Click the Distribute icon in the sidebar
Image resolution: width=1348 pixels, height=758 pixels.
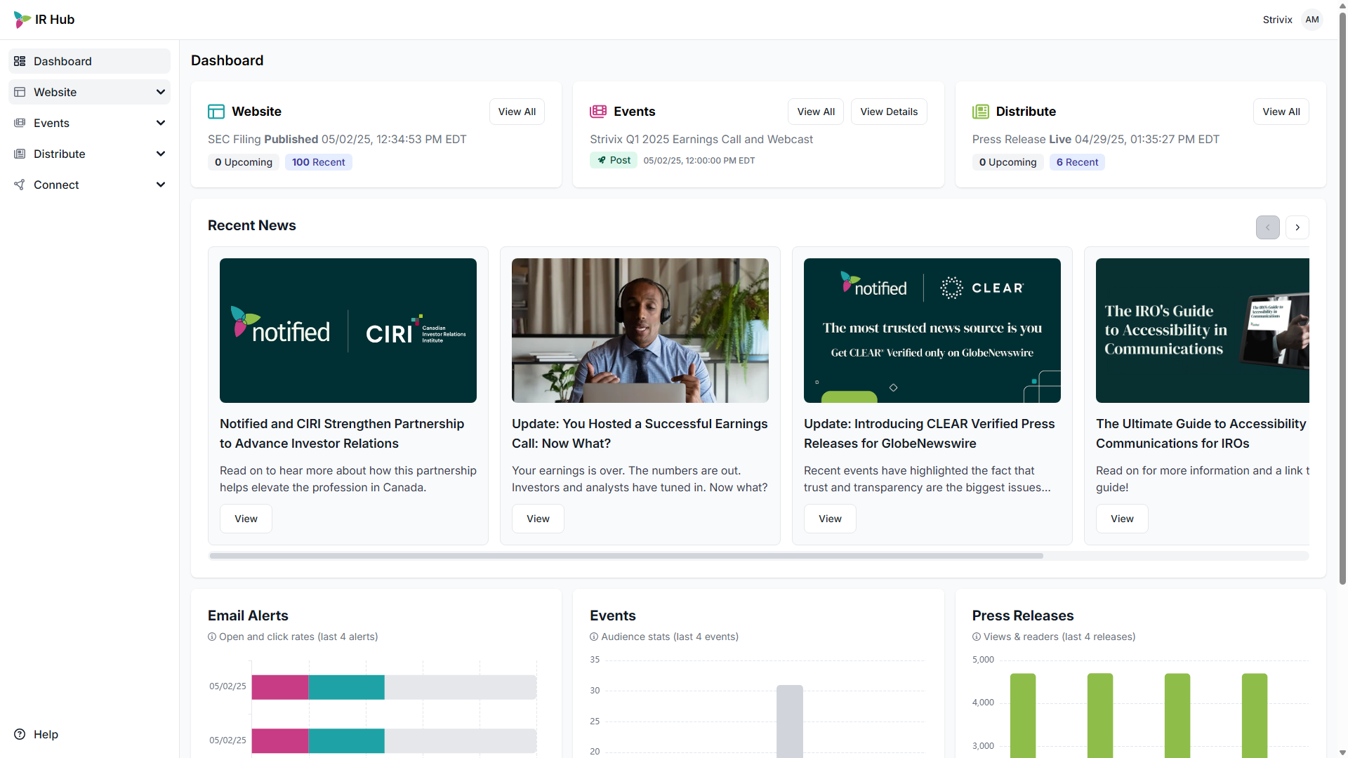pyautogui.click(x=19, y=154)
